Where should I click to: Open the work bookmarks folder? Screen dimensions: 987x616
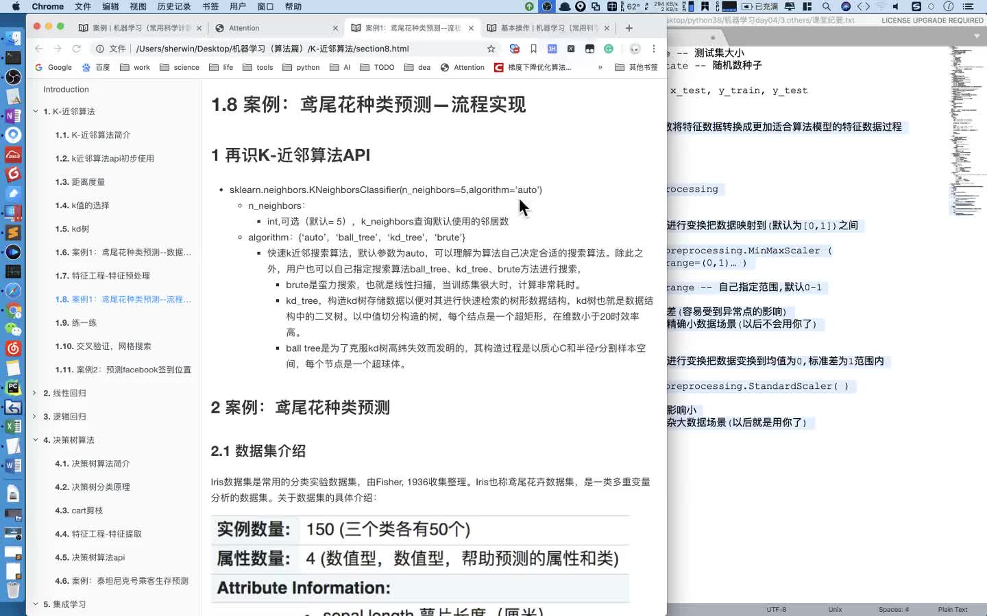135,67
